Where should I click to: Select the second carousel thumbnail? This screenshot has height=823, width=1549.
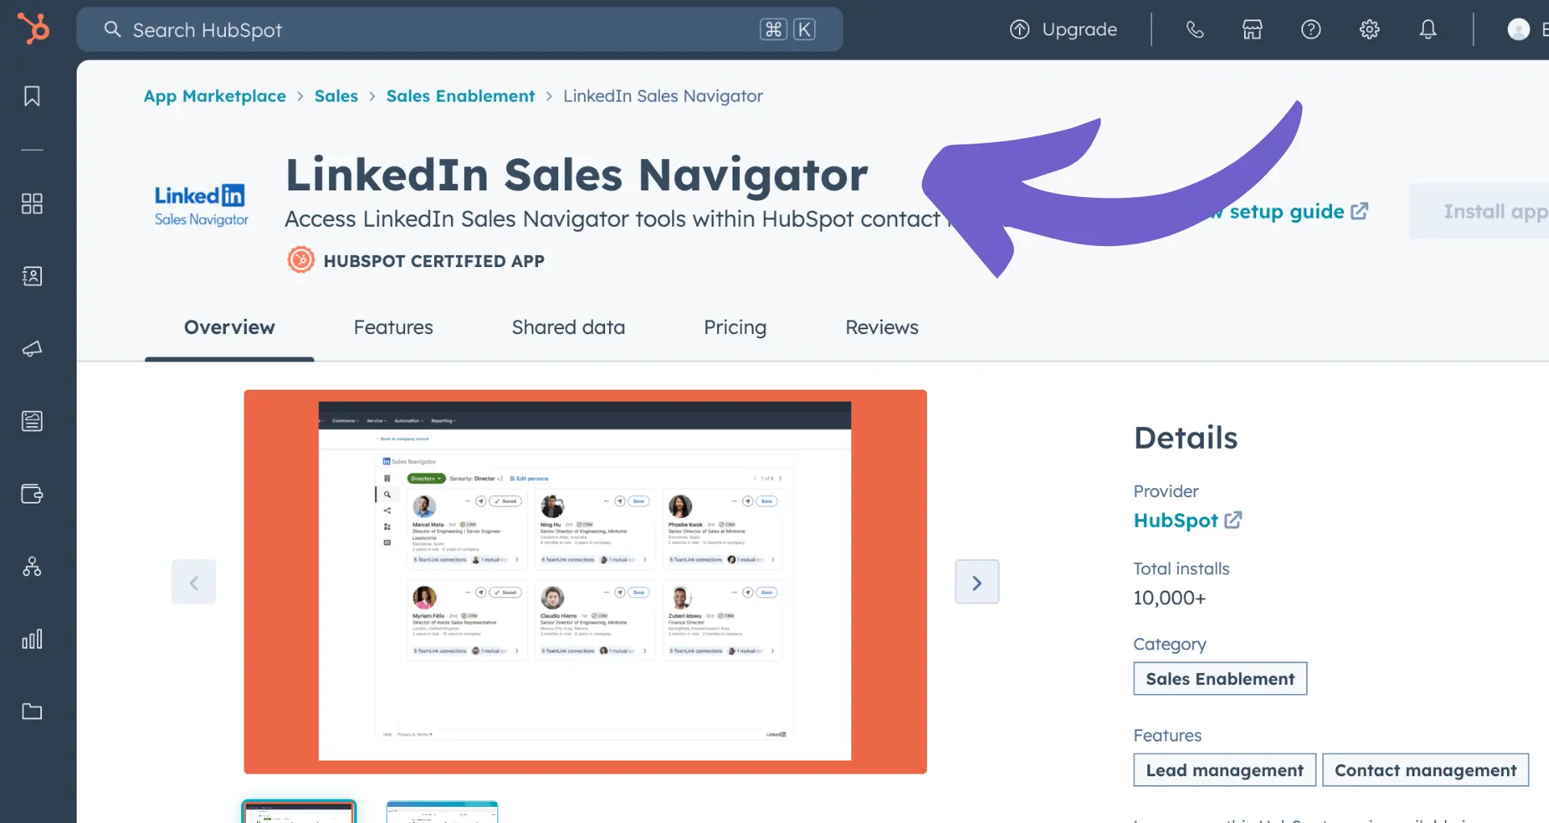click(x=442, y=812)
